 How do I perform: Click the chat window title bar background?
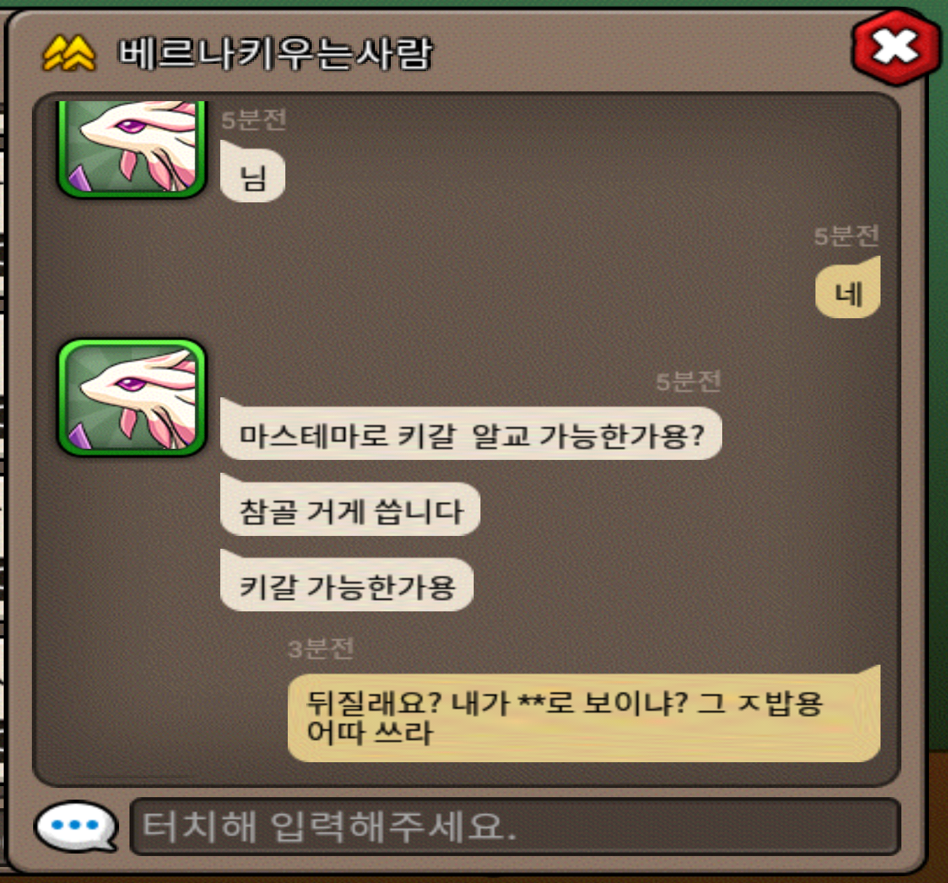pyautogui.click(x=614, y=53)
